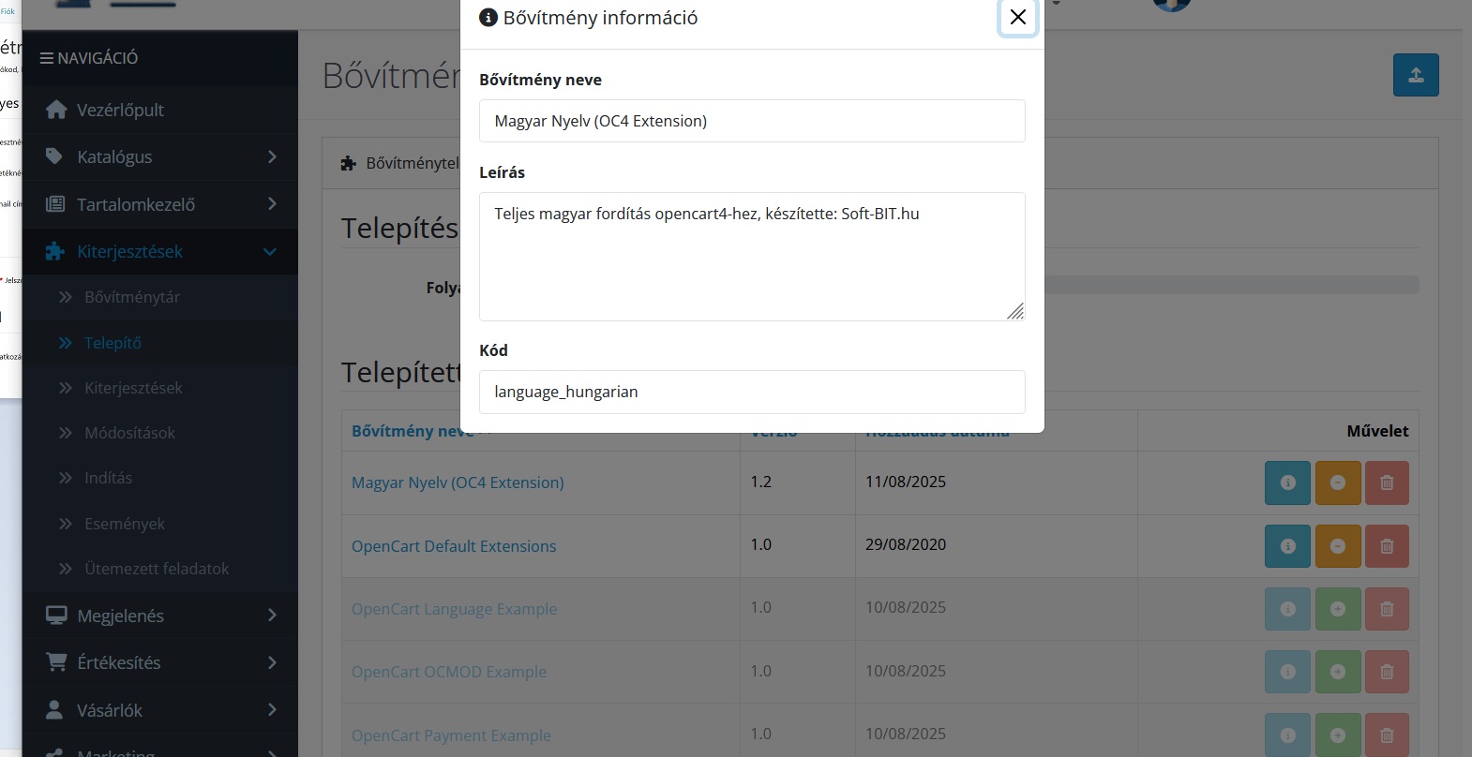
Task: Go to Bővítménytár submenu item
Action: 131,297
